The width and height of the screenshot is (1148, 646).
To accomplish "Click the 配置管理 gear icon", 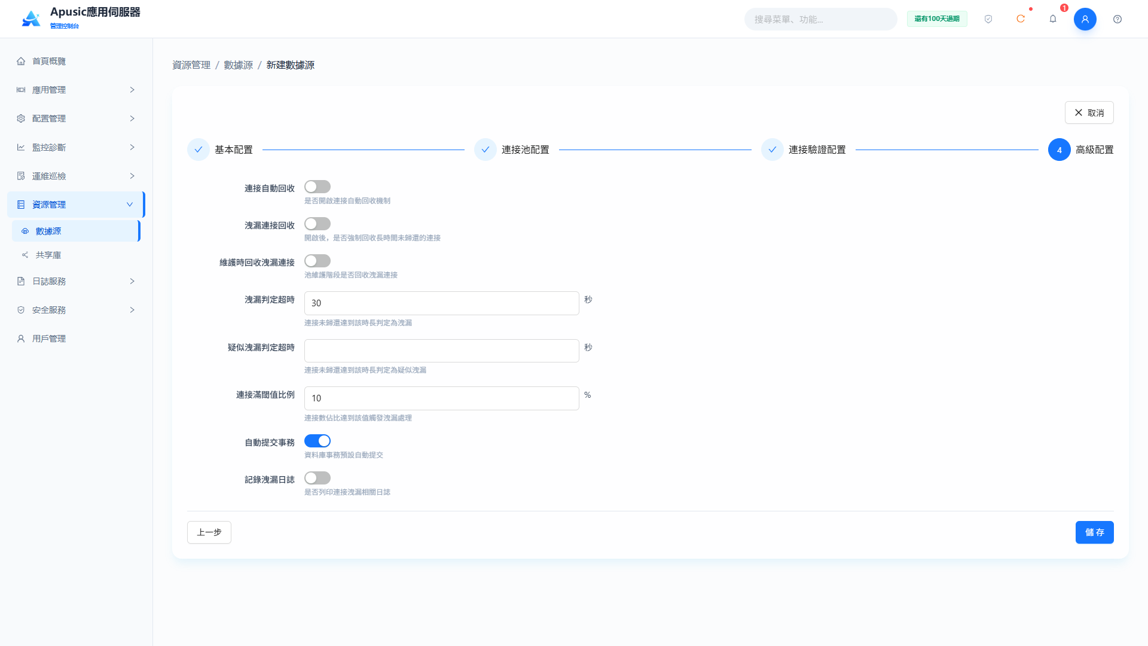I will 21,118.
